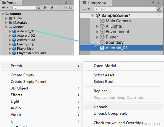
Task: Open the SampleScene row options menu
Action: point(159,16)
